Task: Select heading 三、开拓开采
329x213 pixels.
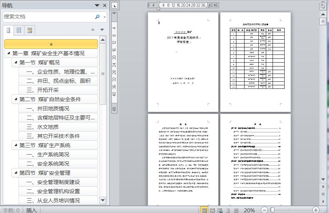Action: tap(58, 90)
